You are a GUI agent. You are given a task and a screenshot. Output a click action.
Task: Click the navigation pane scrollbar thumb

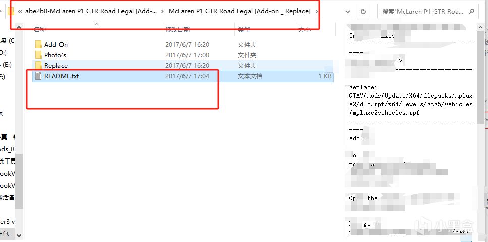(x=19, y=181)
